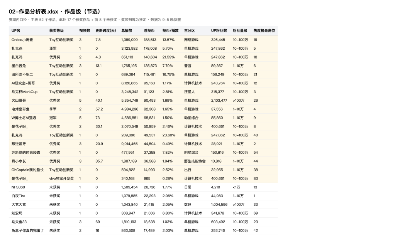417x237 pixels.
Task: Click the 主分区 column header
Action: pyautogui.click(x=189, y=30)
